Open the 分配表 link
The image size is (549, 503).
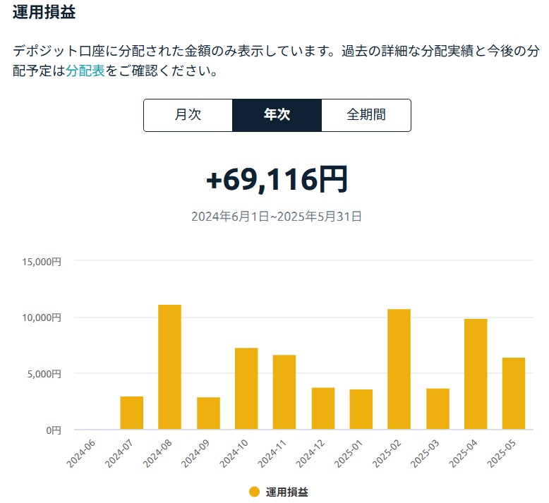(x=85, y=71)
